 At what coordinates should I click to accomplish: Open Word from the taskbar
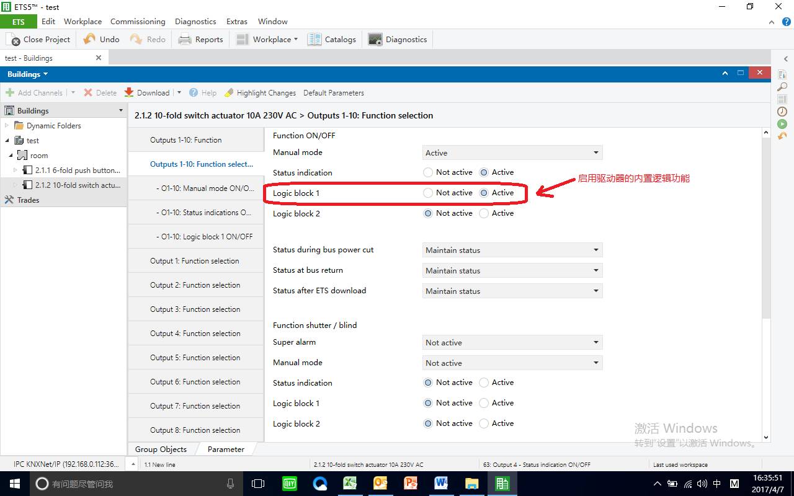click(441, 484)
